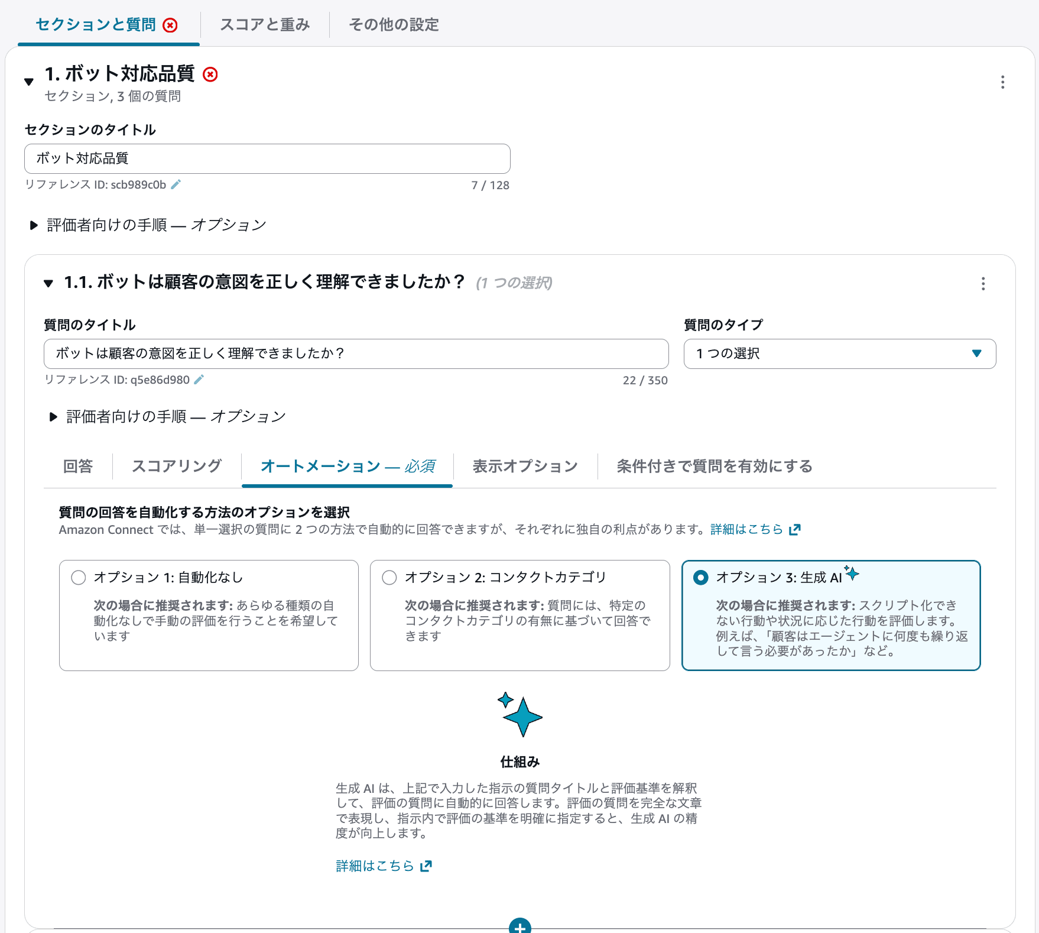Collapse question 1.1 with the triangle
The height and width of the screenshot is (933, 1039).
pyautogui.click(x=48, y=284)
